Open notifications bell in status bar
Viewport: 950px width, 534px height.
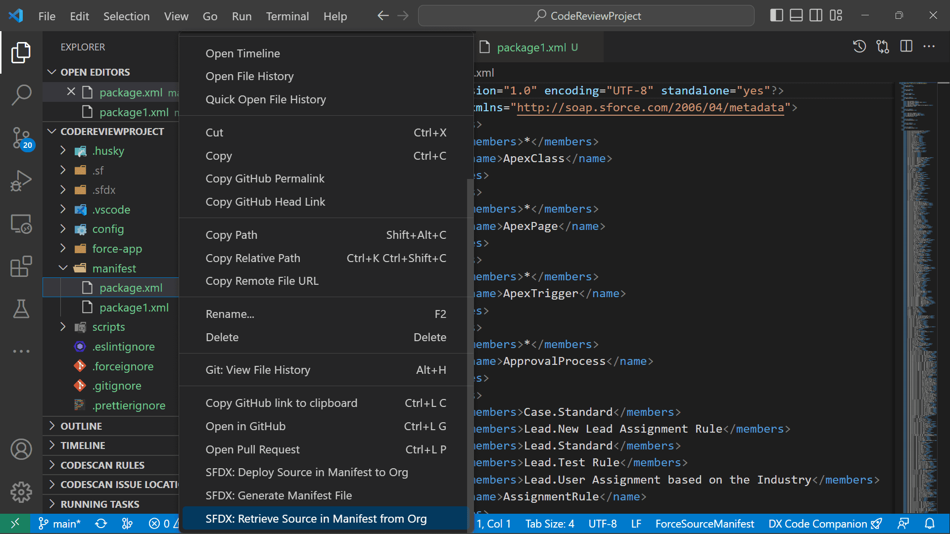pos(930,524)
